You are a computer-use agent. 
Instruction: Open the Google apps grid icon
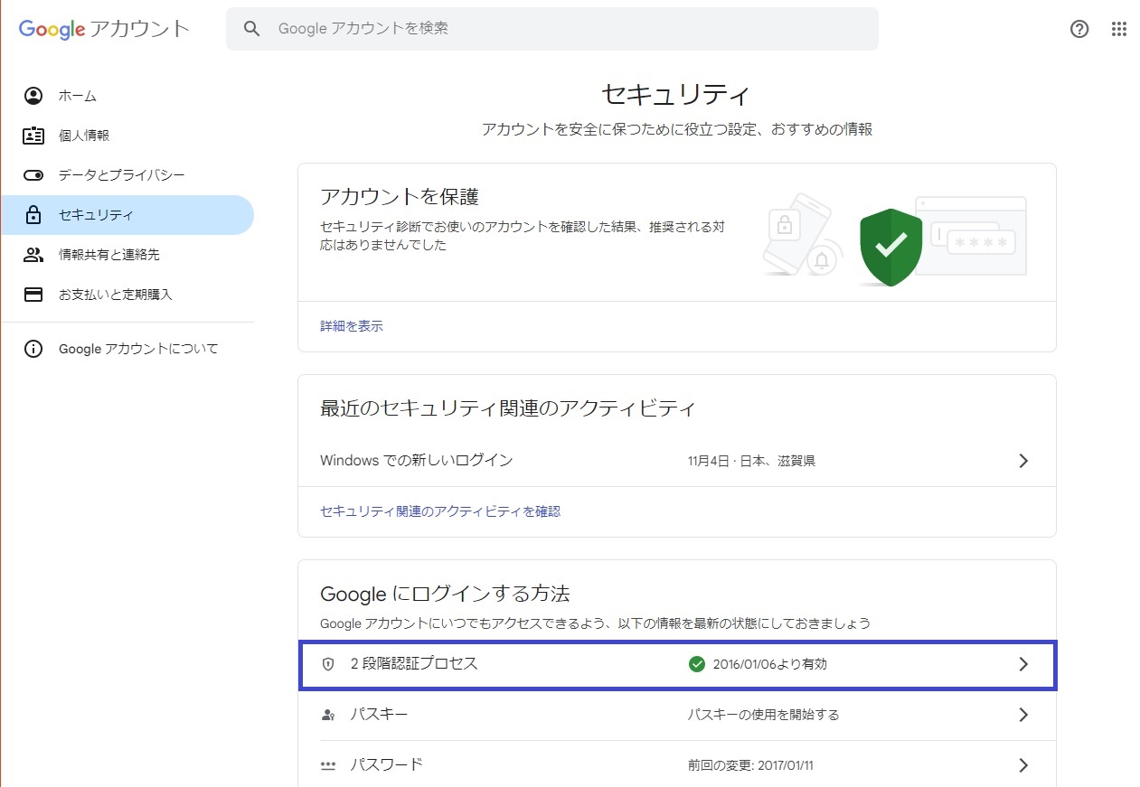tap(1119, 29)
